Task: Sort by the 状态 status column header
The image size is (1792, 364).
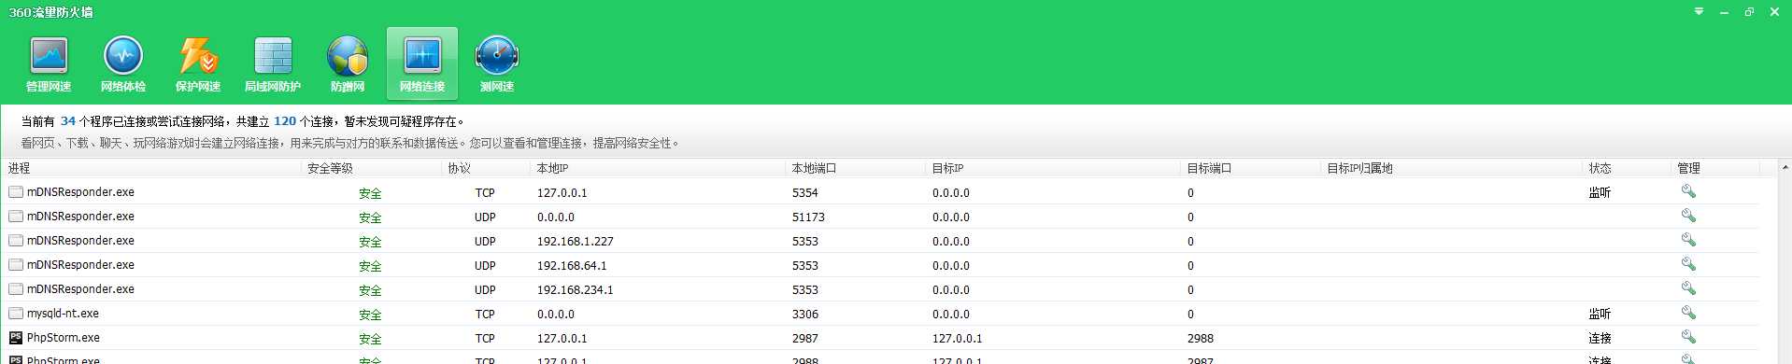Action: [1628, 168]
